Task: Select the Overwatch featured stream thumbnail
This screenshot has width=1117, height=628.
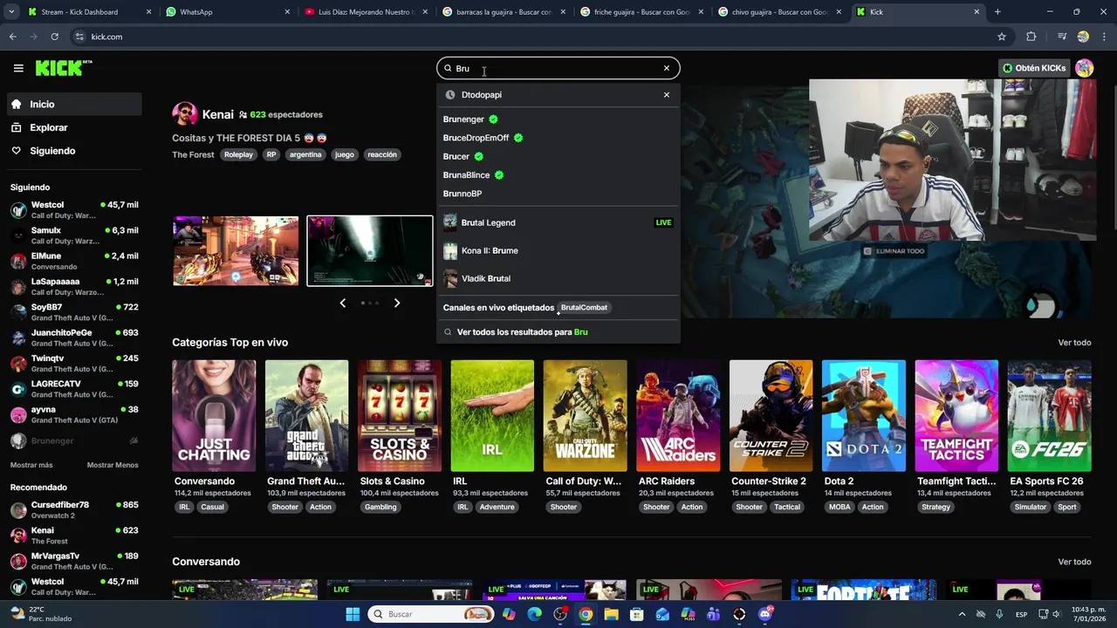Action: click(236, 250)
